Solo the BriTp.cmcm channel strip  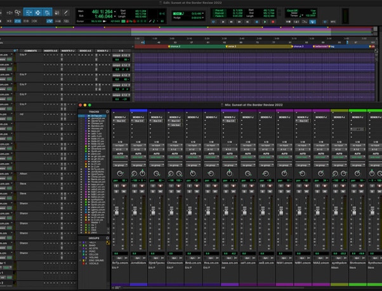click(117, 192)
